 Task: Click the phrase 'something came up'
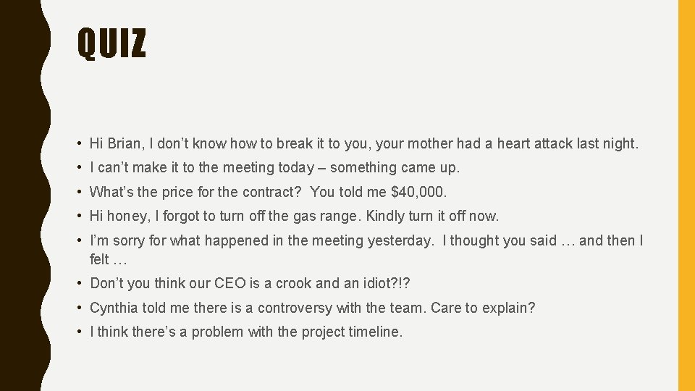click(x=395, y=167)
